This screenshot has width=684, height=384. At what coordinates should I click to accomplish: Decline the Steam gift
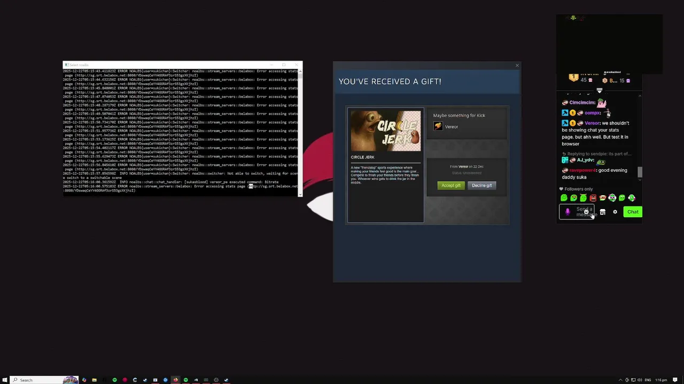coord(481,186)
